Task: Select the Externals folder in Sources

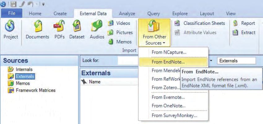Action: [25, 76]
